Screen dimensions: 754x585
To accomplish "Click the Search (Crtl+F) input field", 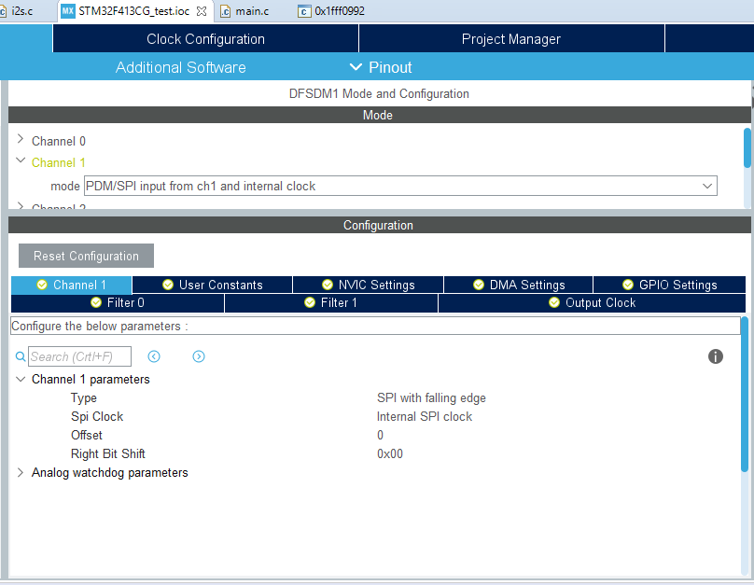I will pyautogui.click(x=79, y=356).
